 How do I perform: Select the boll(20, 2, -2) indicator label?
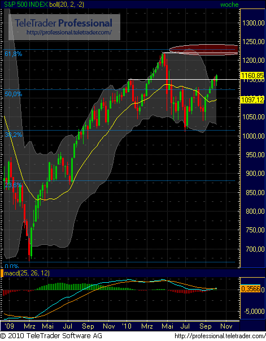(67, 5)
